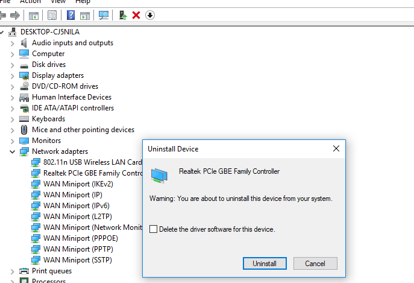Close the Uninstall Device dialog
This screenshot has width=414, height=283.
pyautogui.click(x=336, y=148)
